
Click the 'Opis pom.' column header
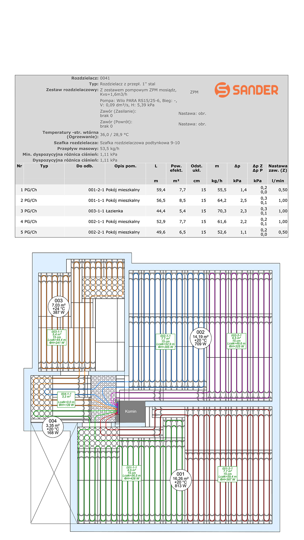[125, 166]
